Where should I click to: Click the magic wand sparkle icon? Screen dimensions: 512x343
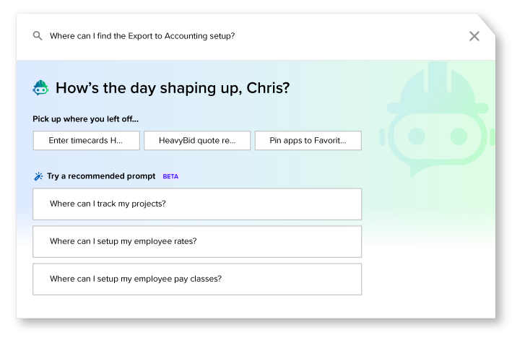coord(38,176)
